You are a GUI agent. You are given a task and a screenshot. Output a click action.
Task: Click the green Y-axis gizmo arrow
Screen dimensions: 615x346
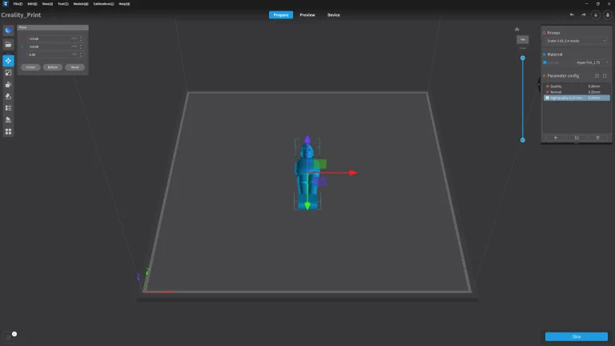pyautogui.click(x=307, y=206)
